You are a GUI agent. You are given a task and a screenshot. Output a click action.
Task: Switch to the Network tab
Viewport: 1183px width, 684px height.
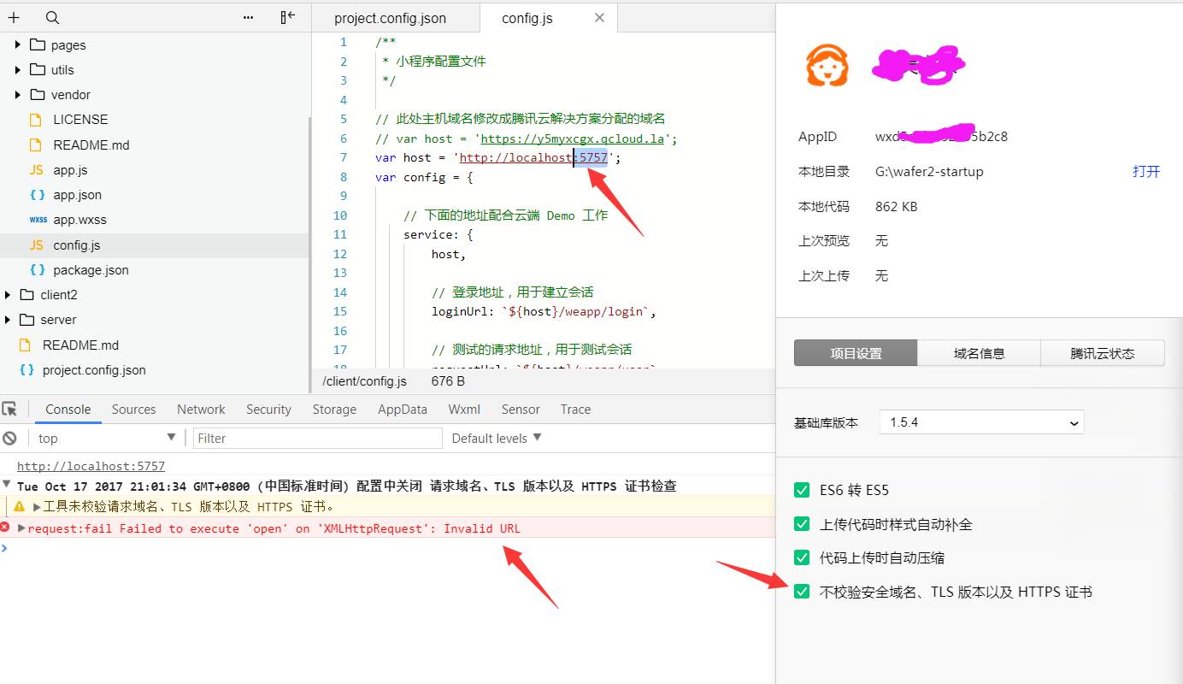[201, 410]
